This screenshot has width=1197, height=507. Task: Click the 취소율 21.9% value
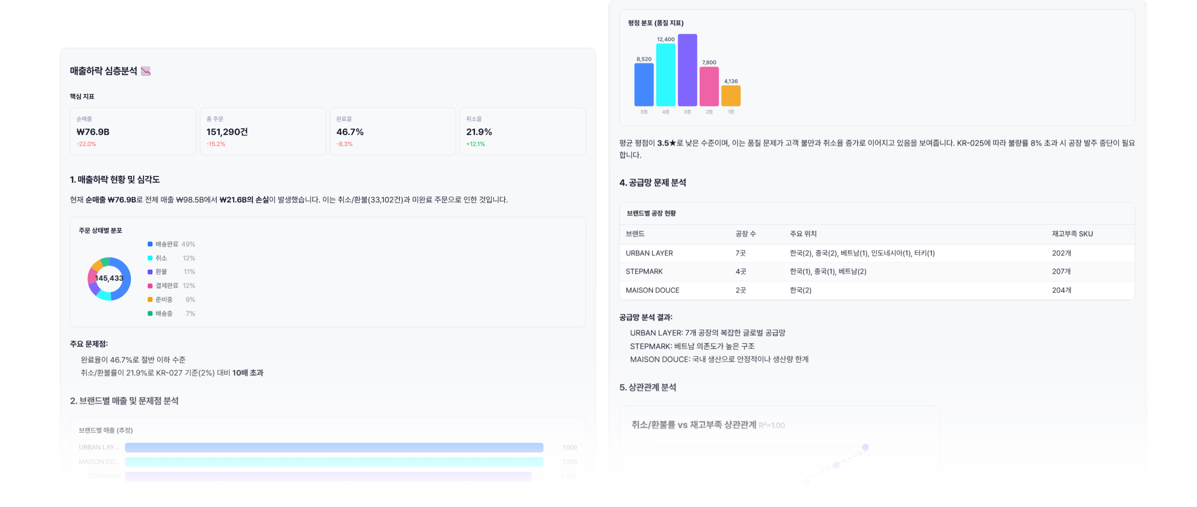point(479,132)
